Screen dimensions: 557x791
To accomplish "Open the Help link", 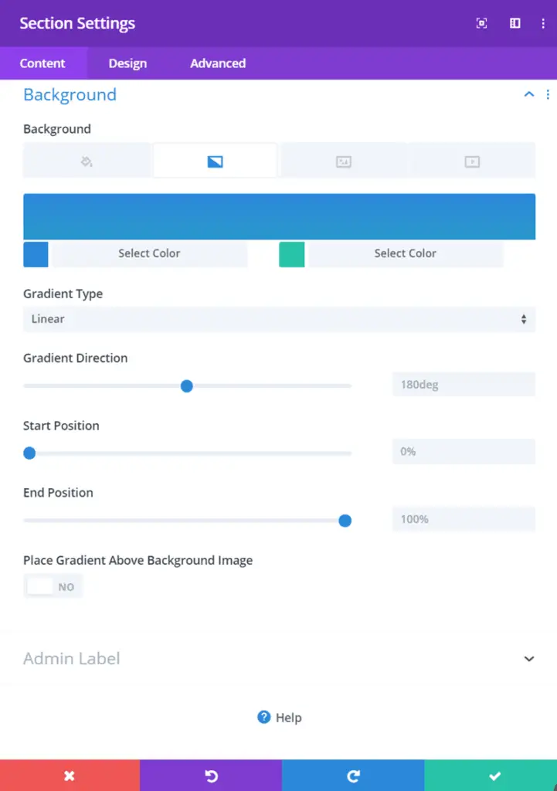I will click(279, 717).
